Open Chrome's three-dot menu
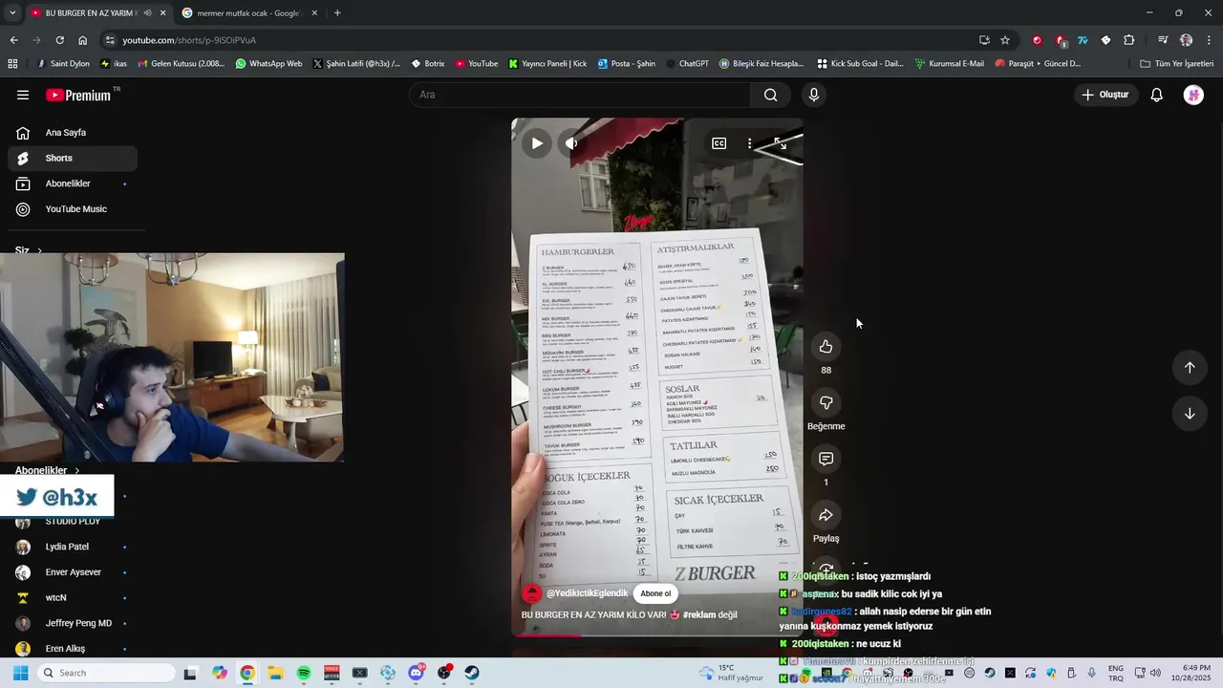Screen dimensions: 1223x688 coord(1209,40)
